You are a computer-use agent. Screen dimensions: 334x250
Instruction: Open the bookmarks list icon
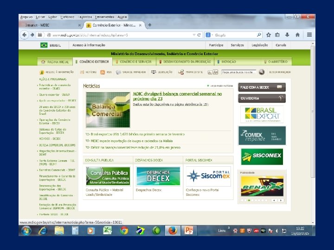pyautogui.click(x=277, y=35)
